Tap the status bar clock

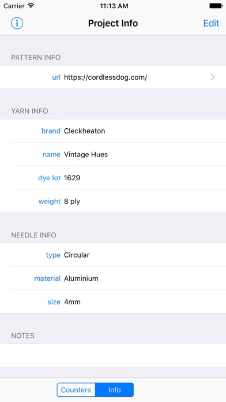(x=114, y=6)
